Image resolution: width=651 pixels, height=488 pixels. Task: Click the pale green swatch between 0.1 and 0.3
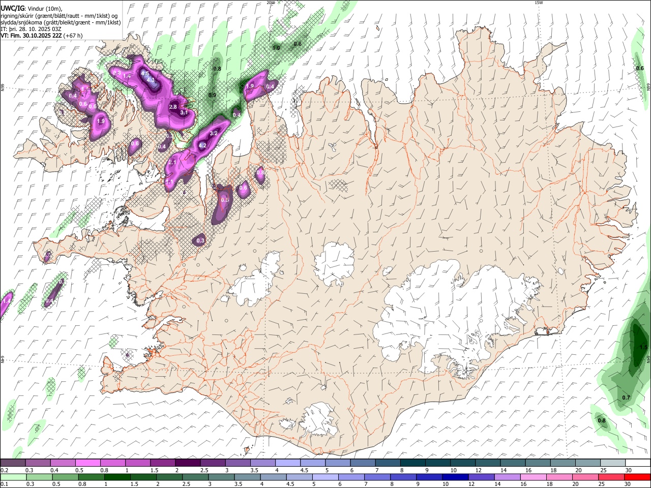(13, 477)
